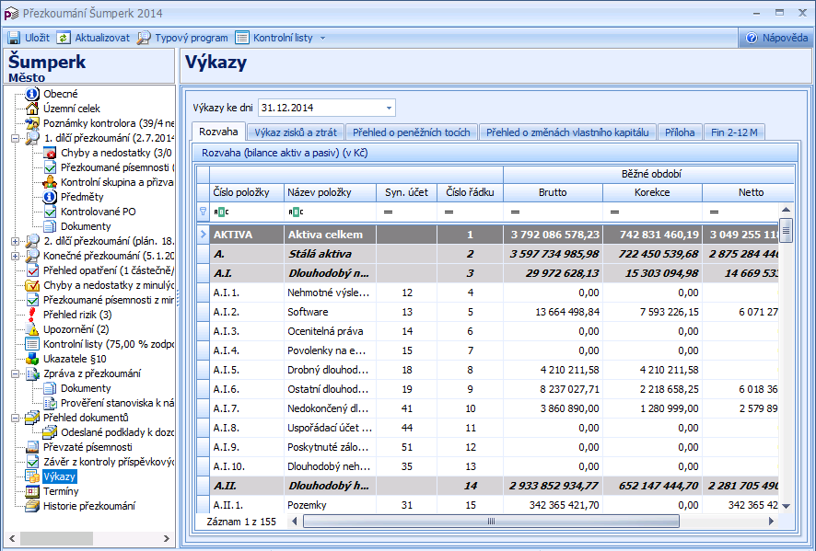The height and width of the screenshot is (551, 816).
Task: Click the grid vertical scrollbar down arrow
Action: (x=786, y=506)
